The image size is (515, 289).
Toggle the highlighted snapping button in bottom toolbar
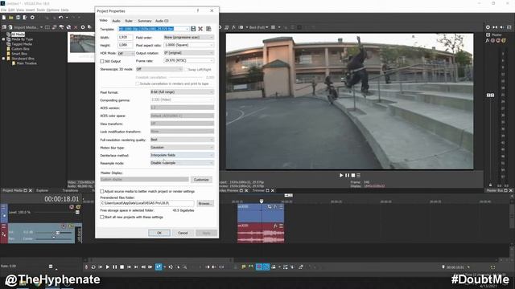(x=259, y=267)
